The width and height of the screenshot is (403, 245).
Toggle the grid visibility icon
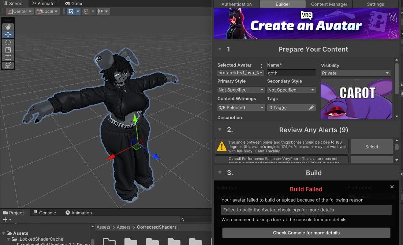point(71,11)
